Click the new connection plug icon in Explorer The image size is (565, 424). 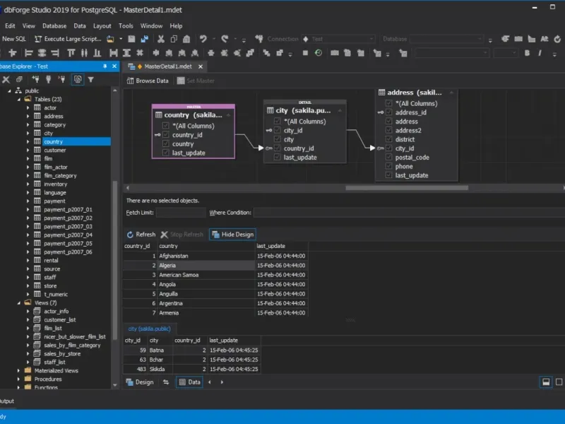tap(35, 79)
